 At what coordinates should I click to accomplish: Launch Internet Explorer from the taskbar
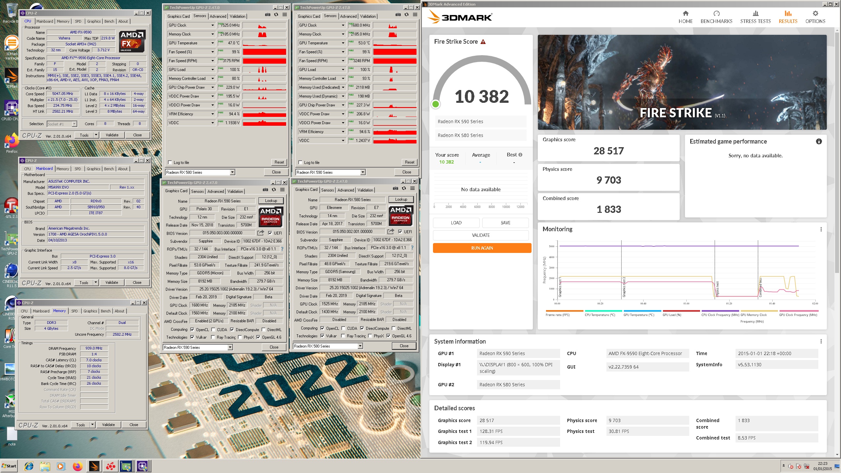coord(29,466)
